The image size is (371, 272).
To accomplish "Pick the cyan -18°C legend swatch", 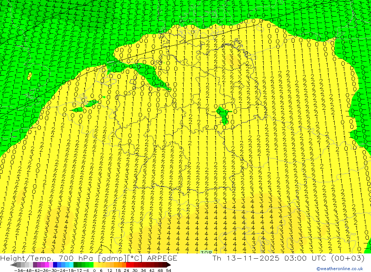I will [72, 265].
